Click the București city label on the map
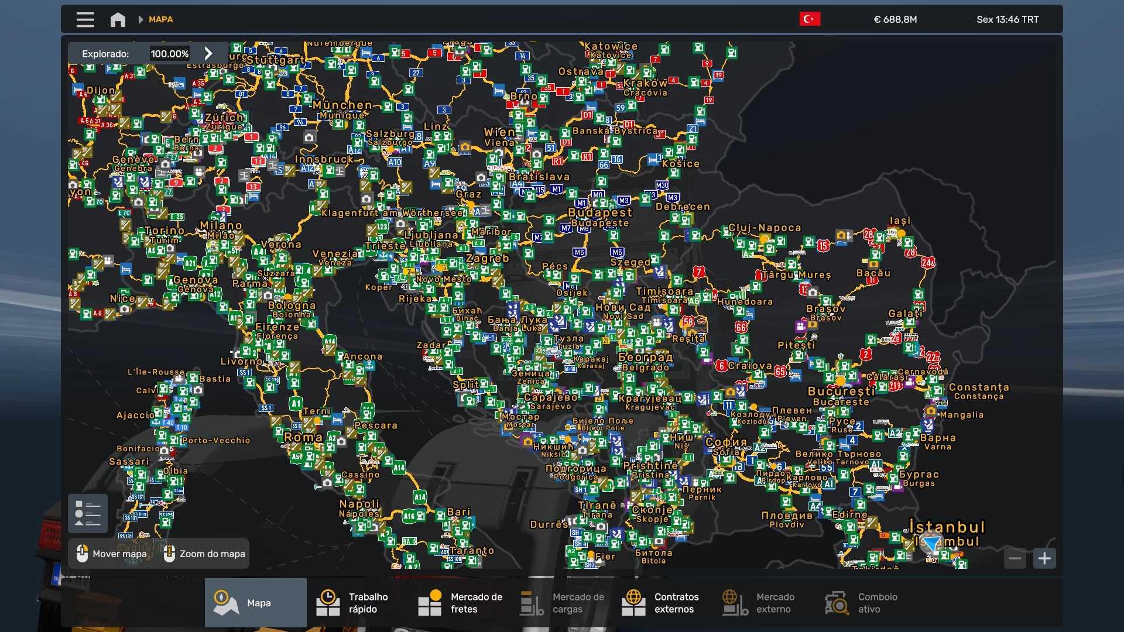 click(x=841, y=391)
